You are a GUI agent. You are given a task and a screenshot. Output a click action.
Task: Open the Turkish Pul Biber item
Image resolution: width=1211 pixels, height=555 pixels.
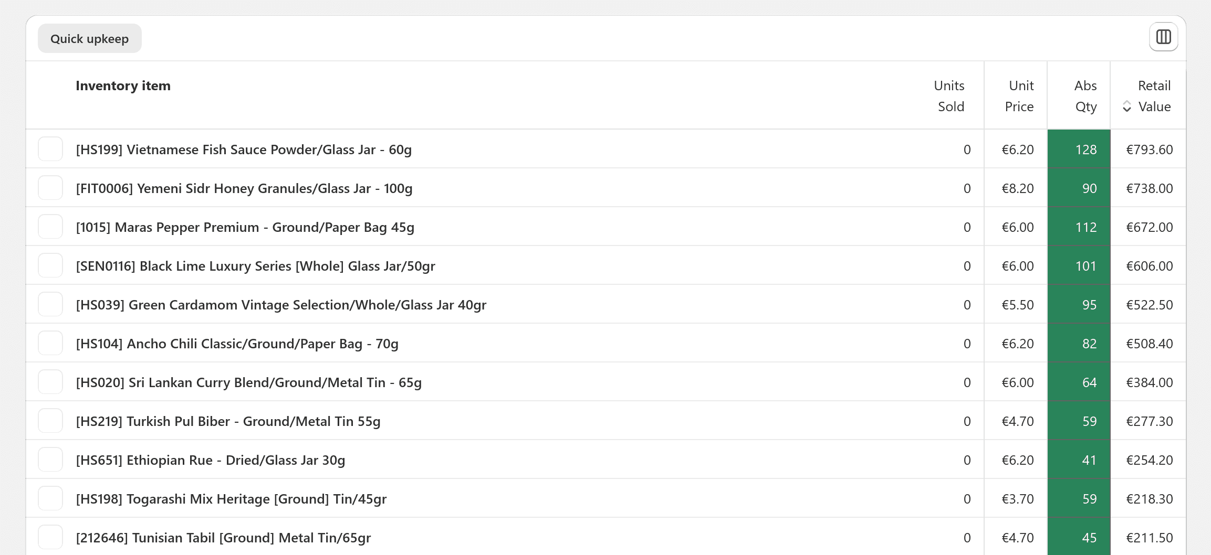(x=228, y=421)
